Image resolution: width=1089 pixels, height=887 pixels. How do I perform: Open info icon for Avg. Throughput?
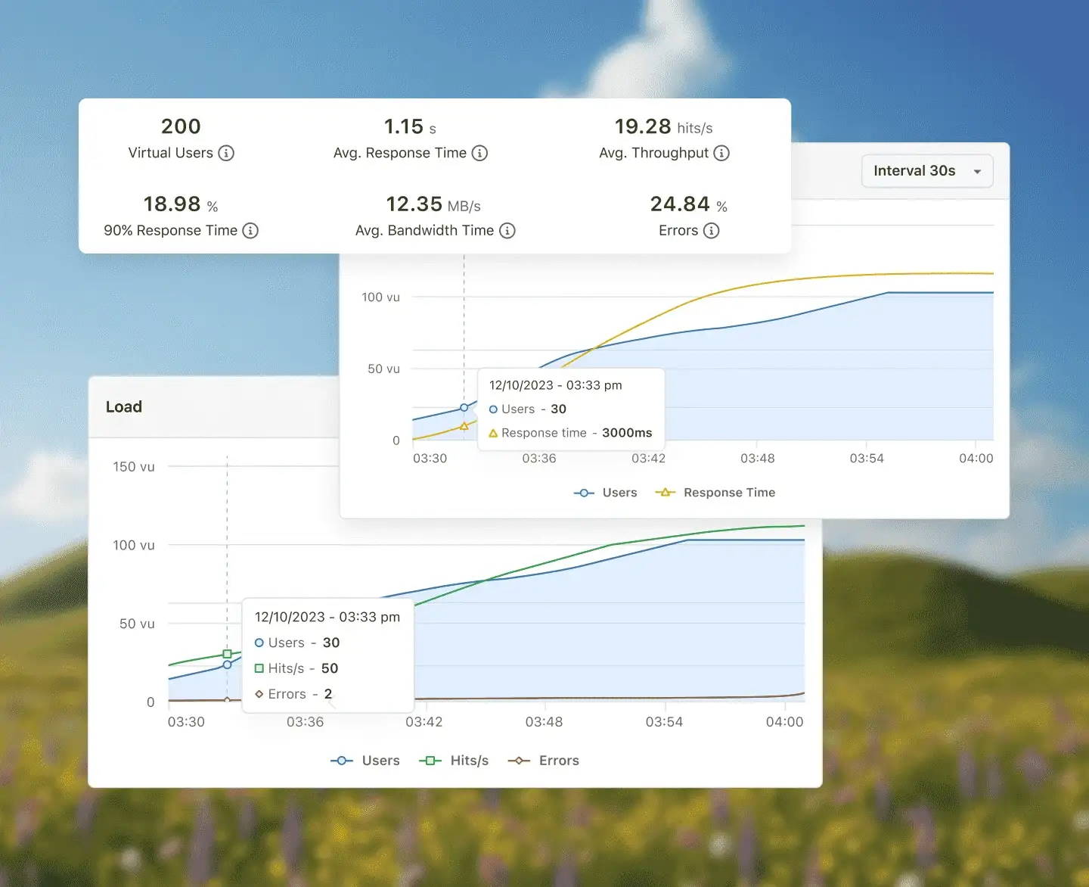(721, 153)
